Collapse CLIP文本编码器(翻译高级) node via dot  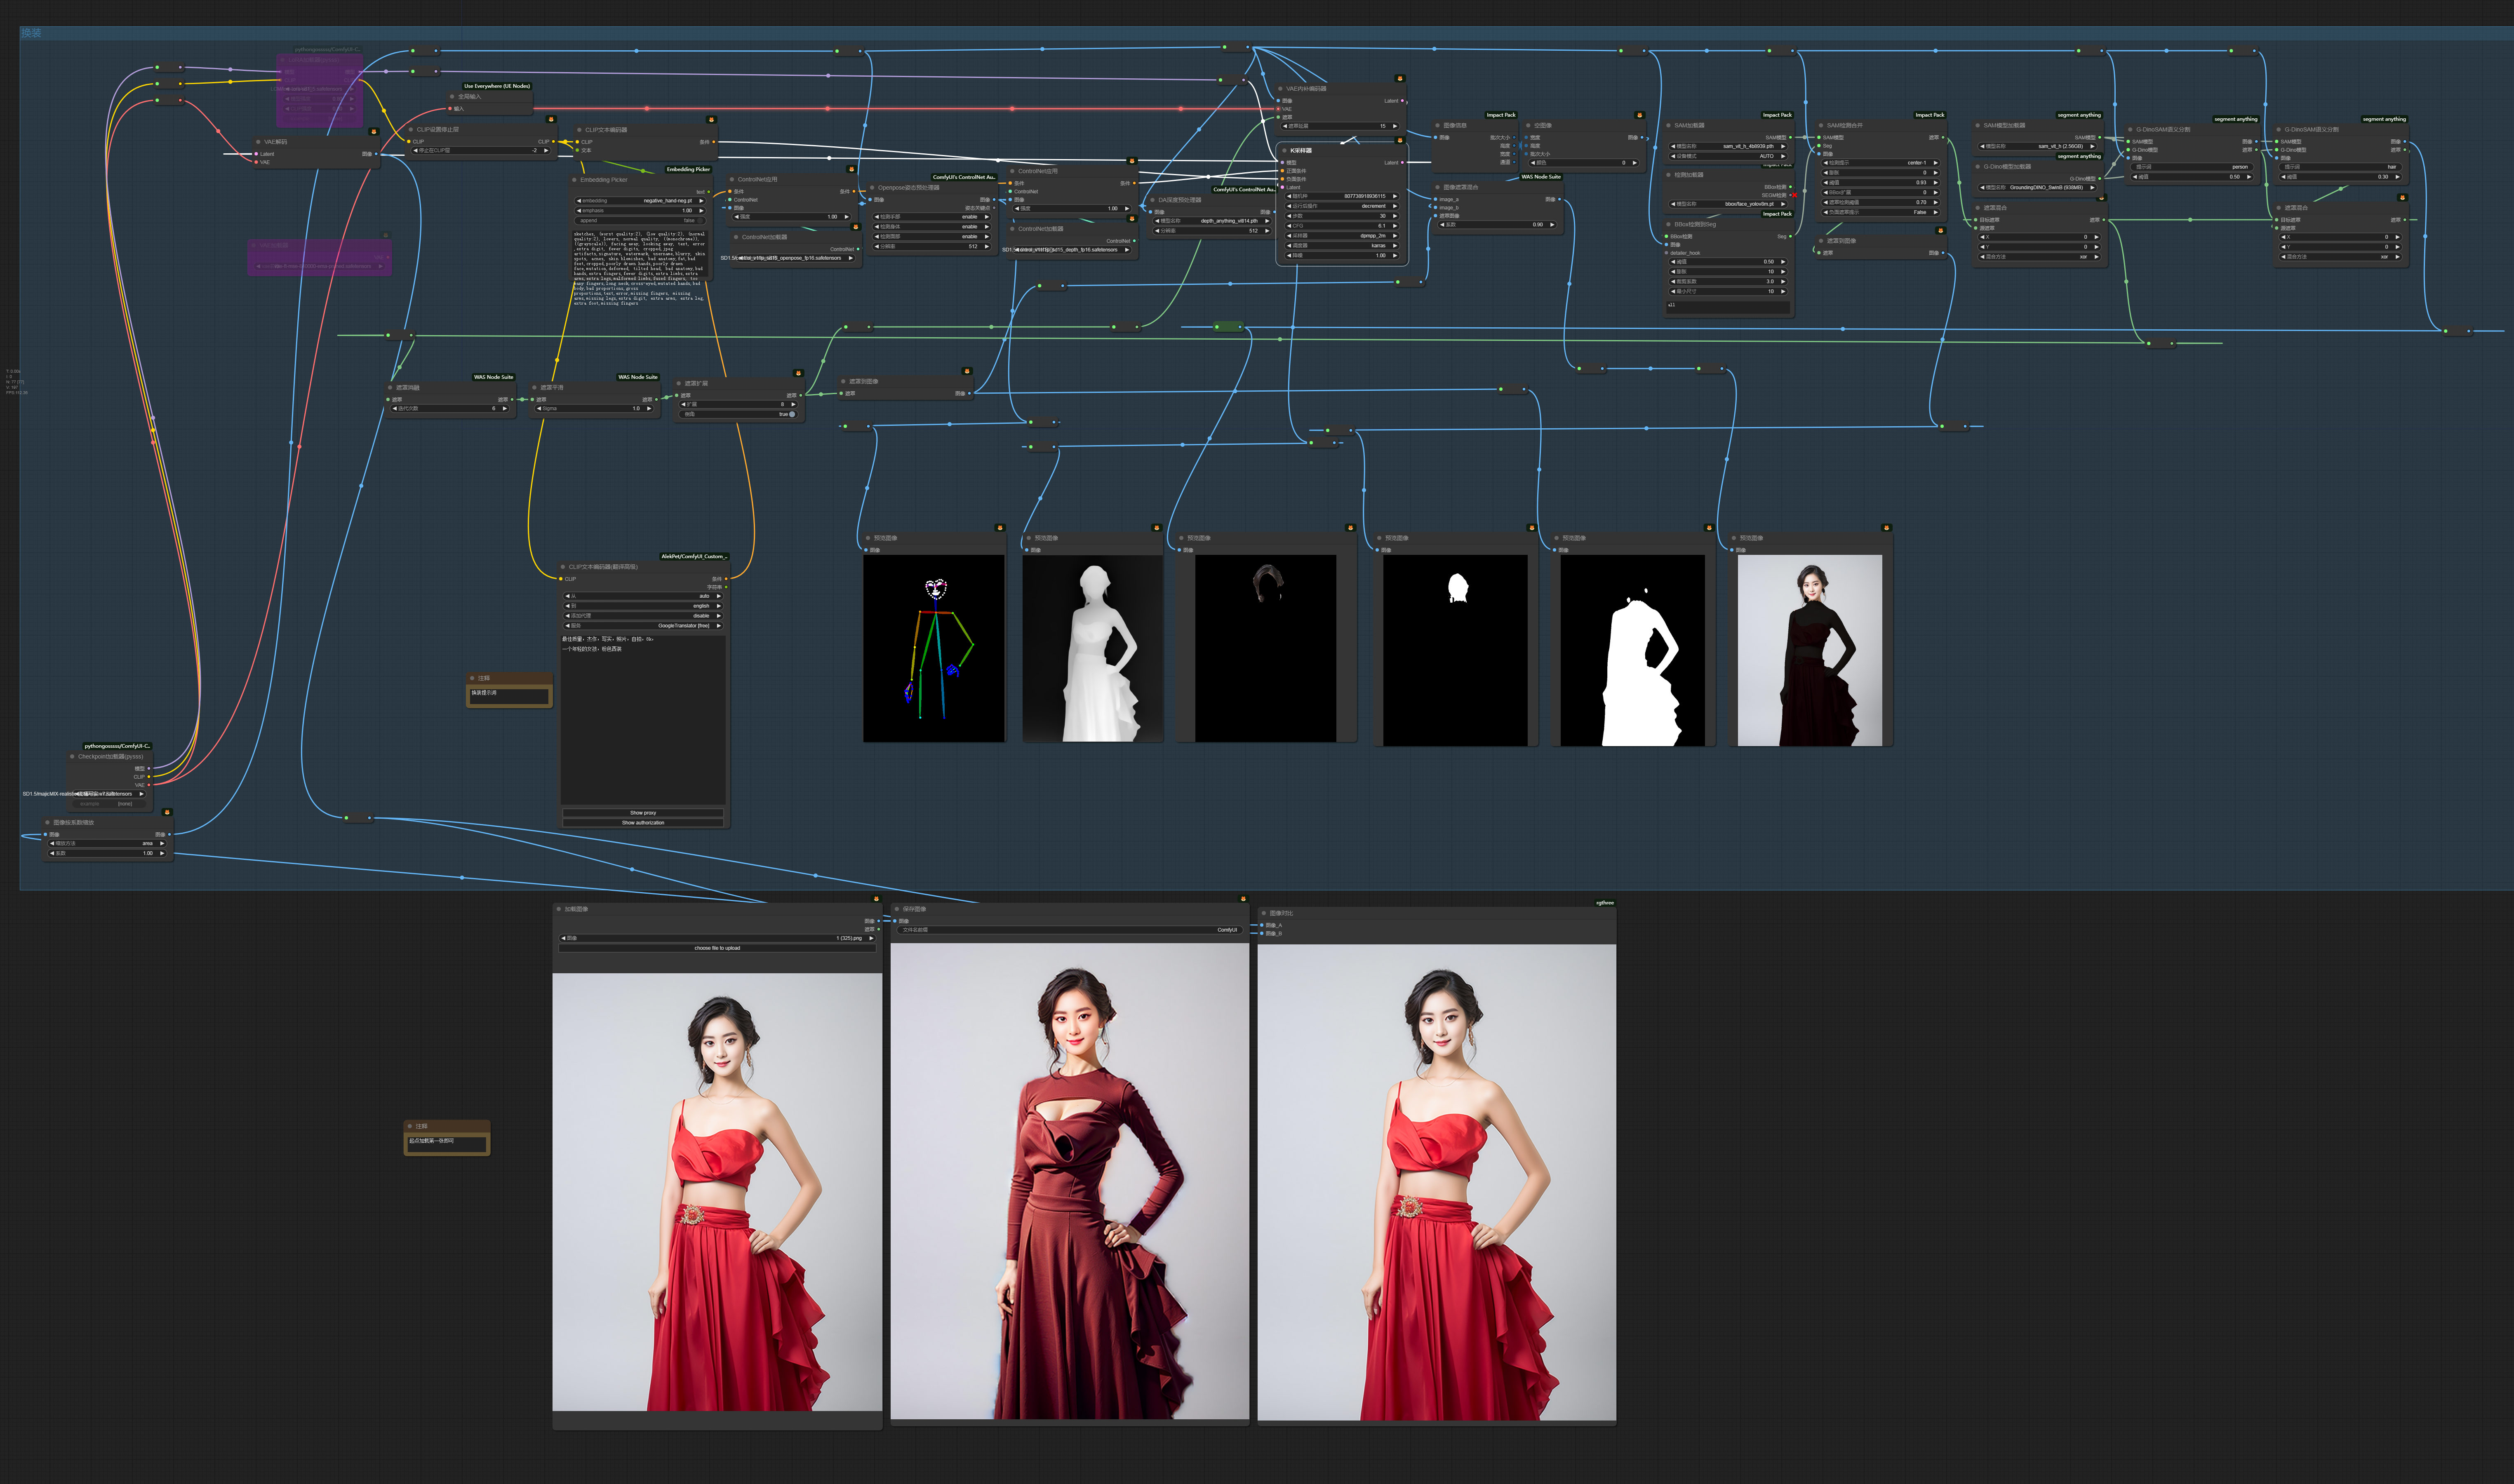click(563, 567)
